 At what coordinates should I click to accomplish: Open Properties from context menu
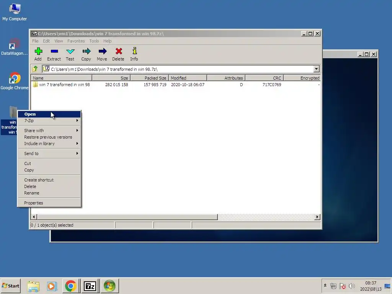49,203
